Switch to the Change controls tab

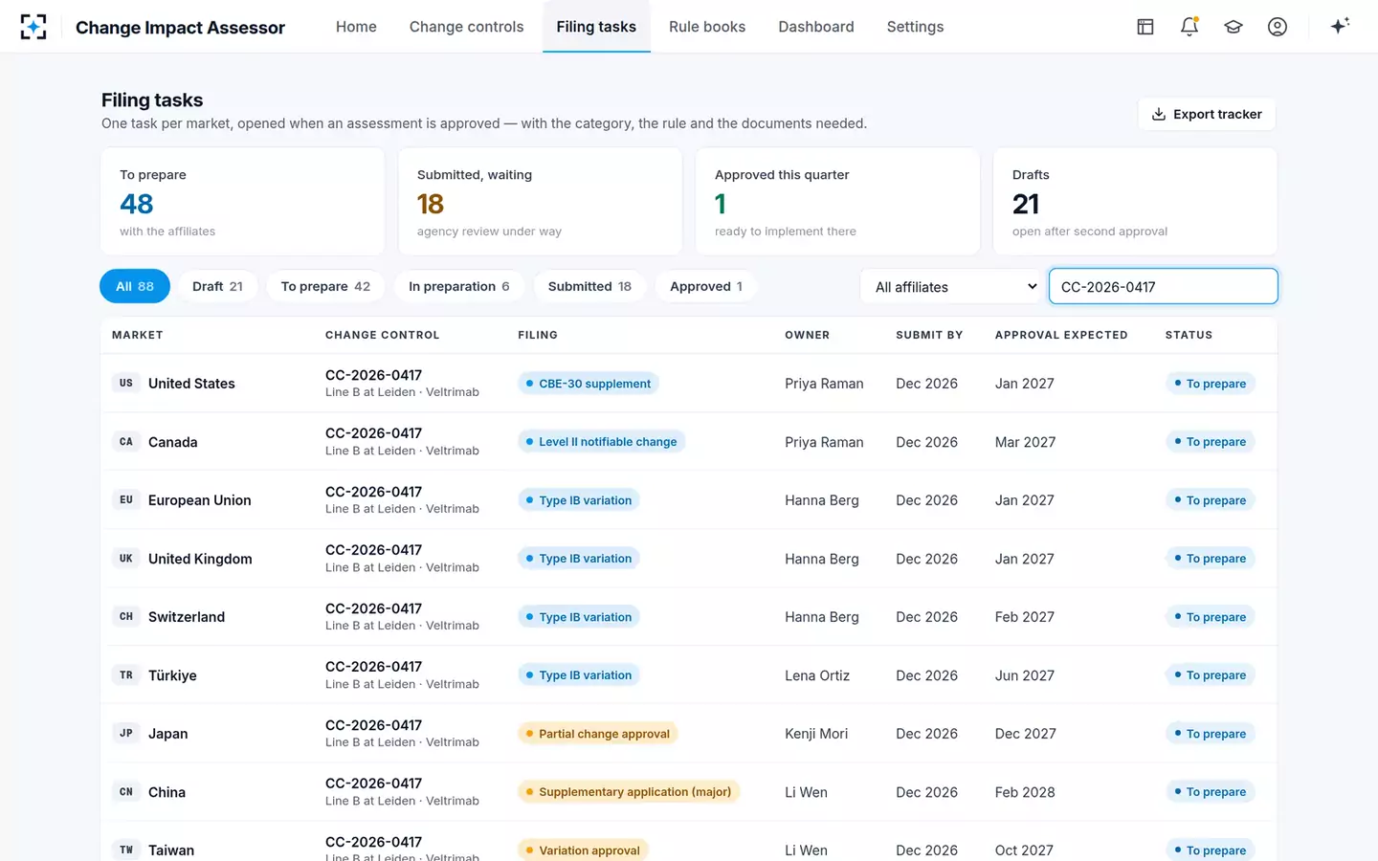click(467, 27)
